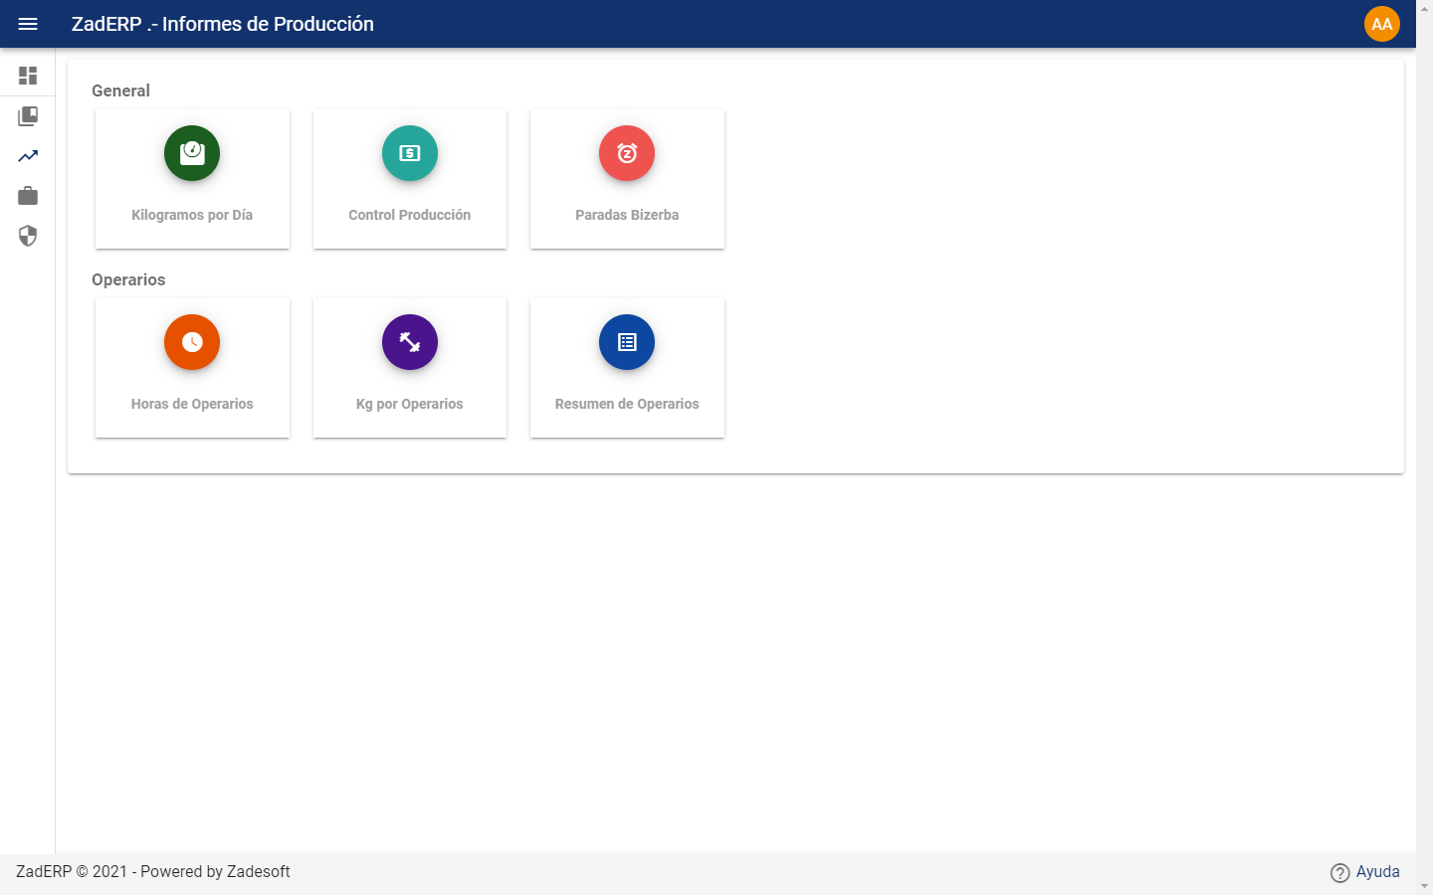The image size is (1433, 895).
Task: Open the Horas de Operarios report label
Action: 192,404
